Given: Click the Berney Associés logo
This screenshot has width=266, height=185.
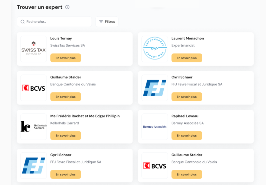Looking at the screenshot, I should (155, 127).
